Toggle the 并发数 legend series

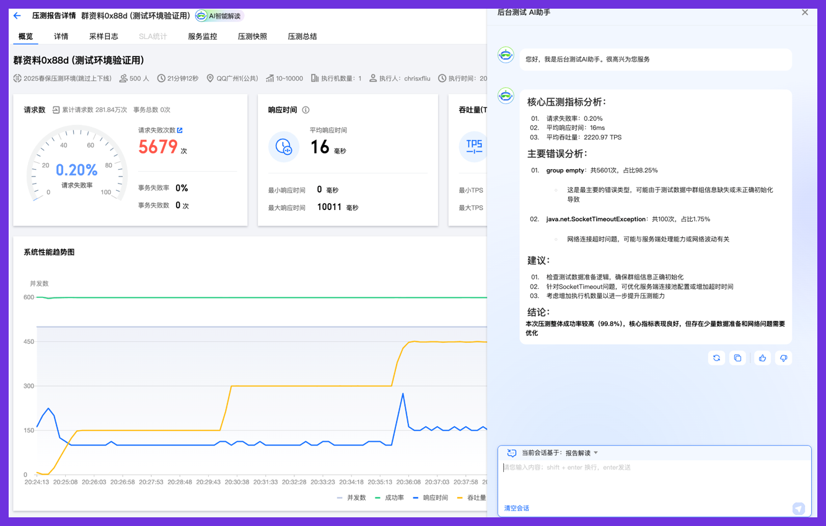(x=352, y=498)
